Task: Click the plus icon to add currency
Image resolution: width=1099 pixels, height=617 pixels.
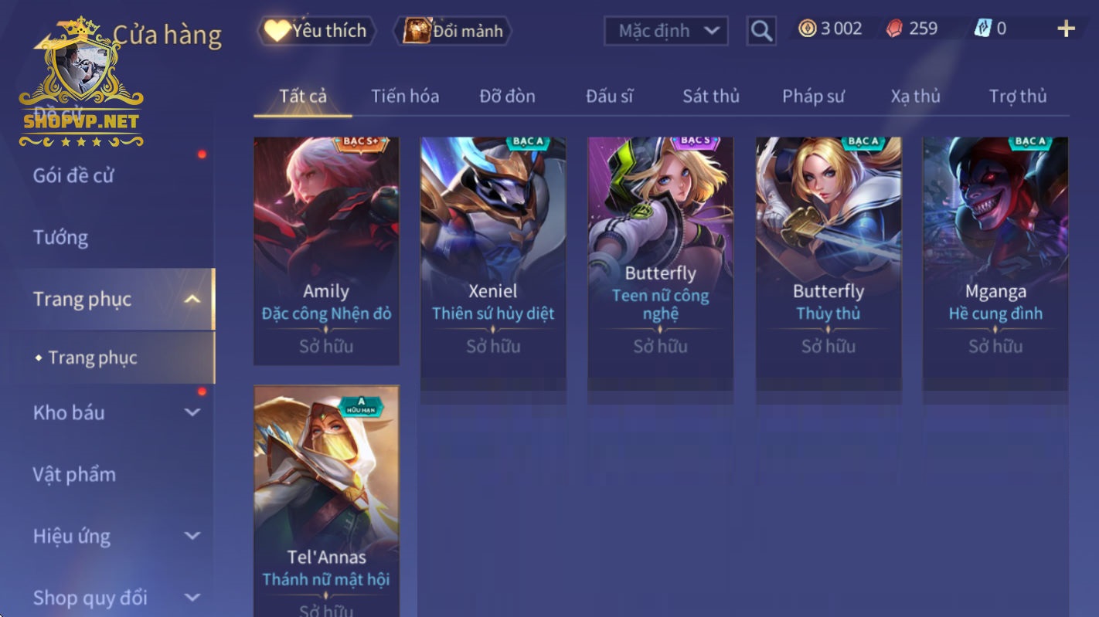Action: pyautogui.click(x=1066, y=29)
